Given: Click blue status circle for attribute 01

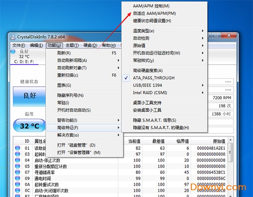Looking at the screenshot, I should [x=18, y=148].
